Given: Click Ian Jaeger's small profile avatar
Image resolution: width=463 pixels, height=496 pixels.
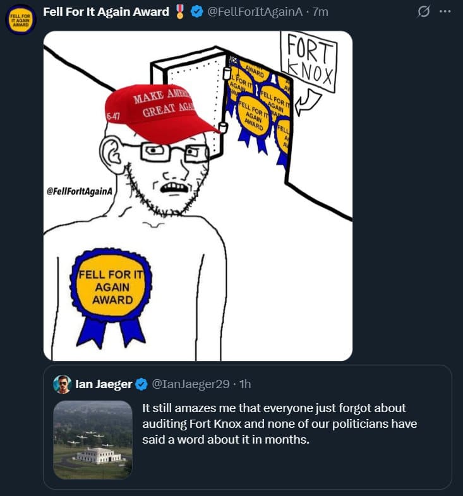Looking at the screenshot, I should tap(62, 384).
